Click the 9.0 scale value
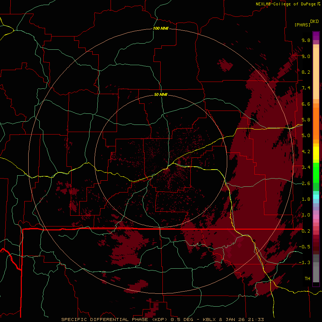 tap(306, 56)
